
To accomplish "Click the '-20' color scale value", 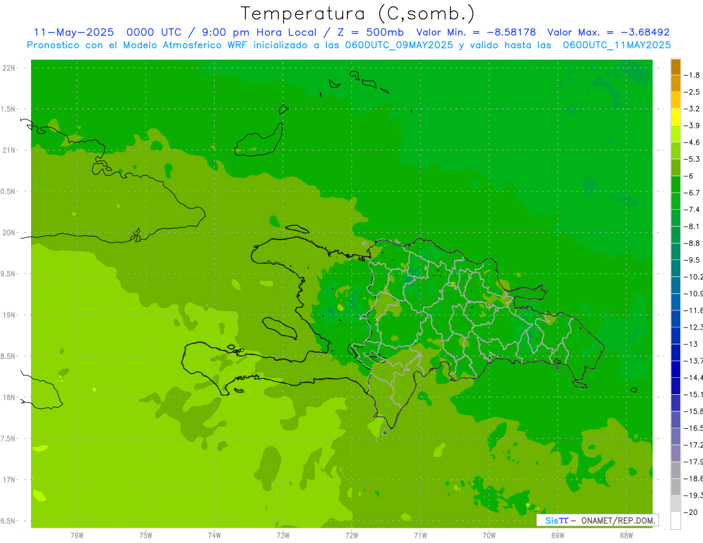I will (x=690, y=512).
